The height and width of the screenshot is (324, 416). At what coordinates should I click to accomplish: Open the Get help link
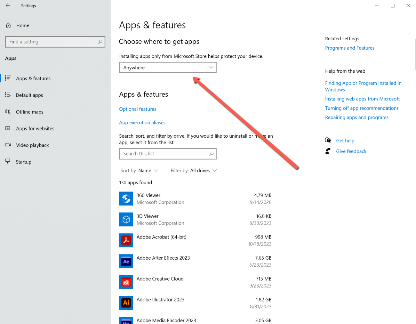pos(345,140)
